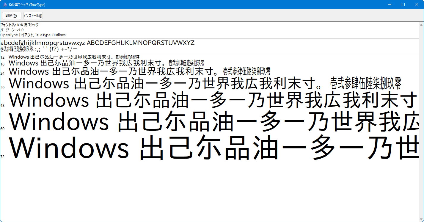Click the size 36 label

(2, 87)
